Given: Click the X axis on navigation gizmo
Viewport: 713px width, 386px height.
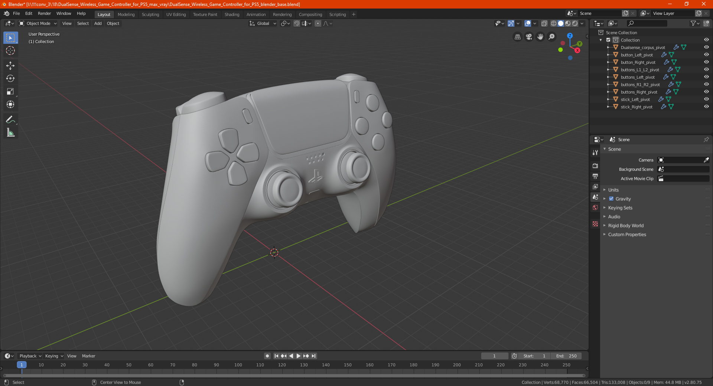Looking at the screenshot, I should [577, 50].
